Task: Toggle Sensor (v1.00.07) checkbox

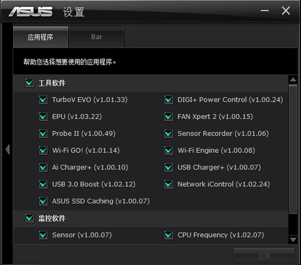Action: 43,235
